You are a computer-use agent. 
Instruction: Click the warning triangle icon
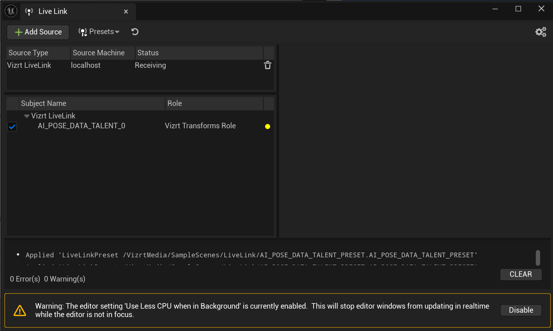coord(20,310)
